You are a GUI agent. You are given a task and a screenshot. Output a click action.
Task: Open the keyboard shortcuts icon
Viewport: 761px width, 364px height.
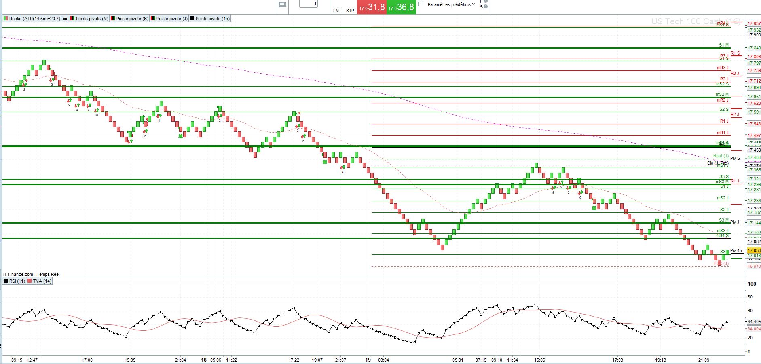(x=283, y=4)
